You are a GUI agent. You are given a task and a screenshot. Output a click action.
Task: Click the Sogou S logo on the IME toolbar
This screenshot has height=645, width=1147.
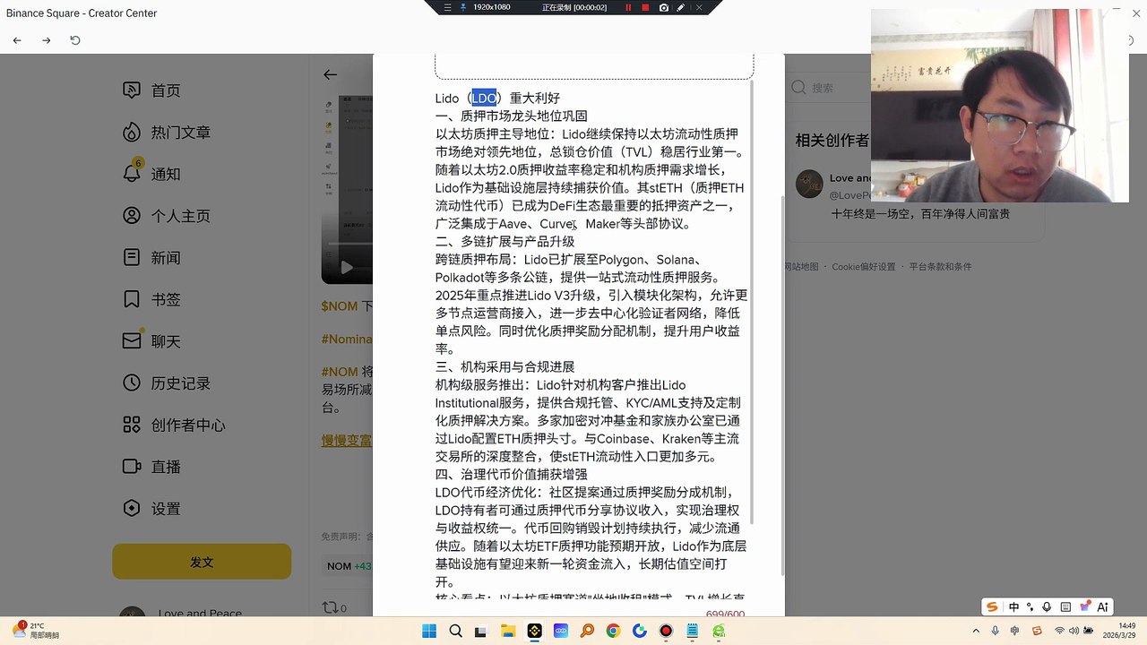pyautogui.click(x=992, y=606)
